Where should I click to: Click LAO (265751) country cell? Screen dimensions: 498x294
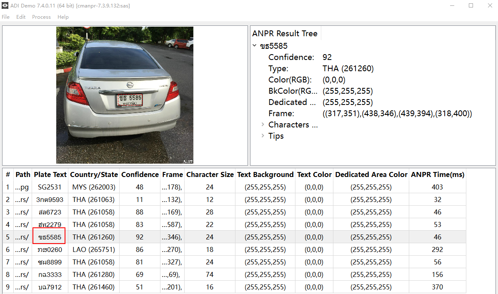94,249
